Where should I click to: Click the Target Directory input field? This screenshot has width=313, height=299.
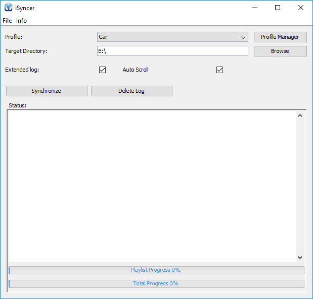(172, 51)
